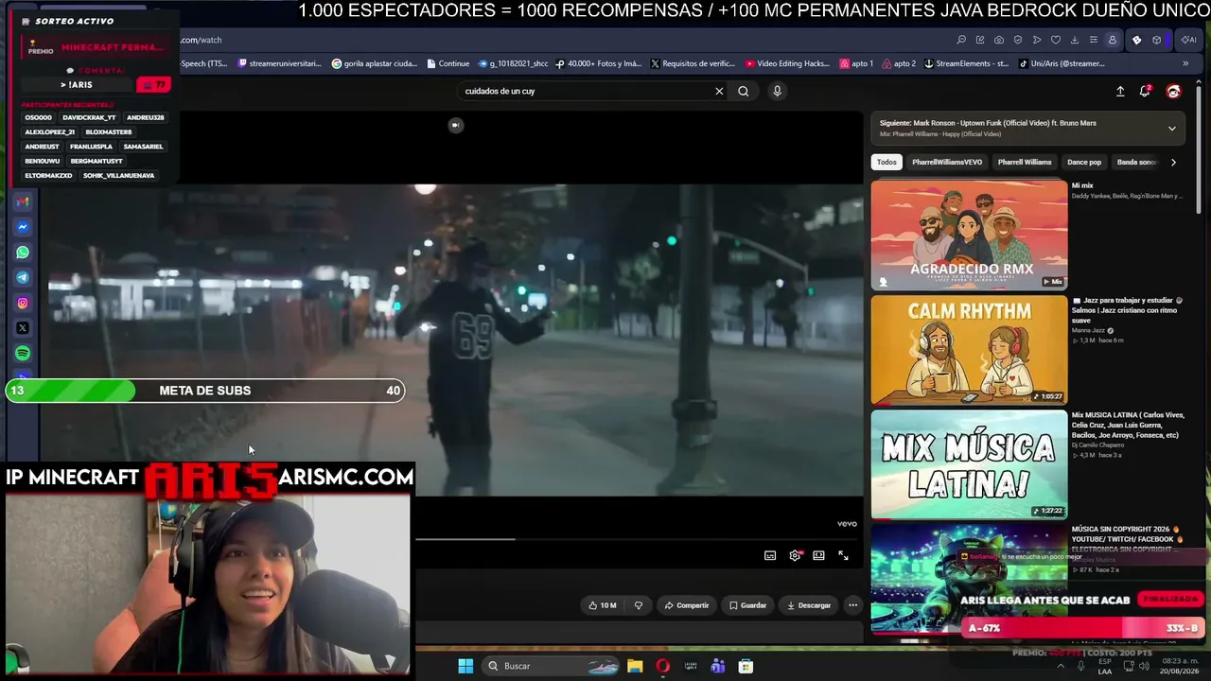
Task: Open the YouTube upload/create icon
Action: coord(1120,91)
